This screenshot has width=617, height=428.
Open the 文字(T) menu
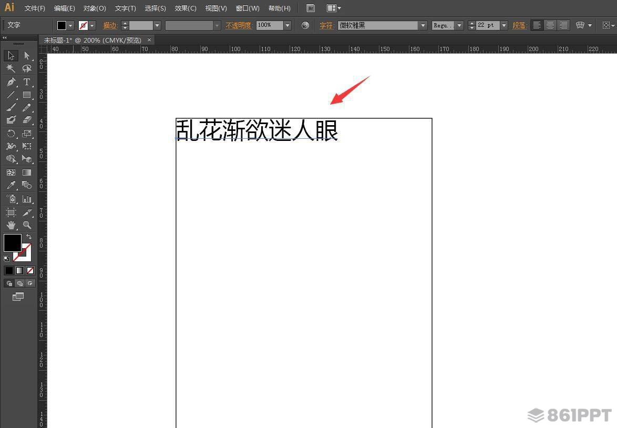pyautogui.click(x=126, y=8)
